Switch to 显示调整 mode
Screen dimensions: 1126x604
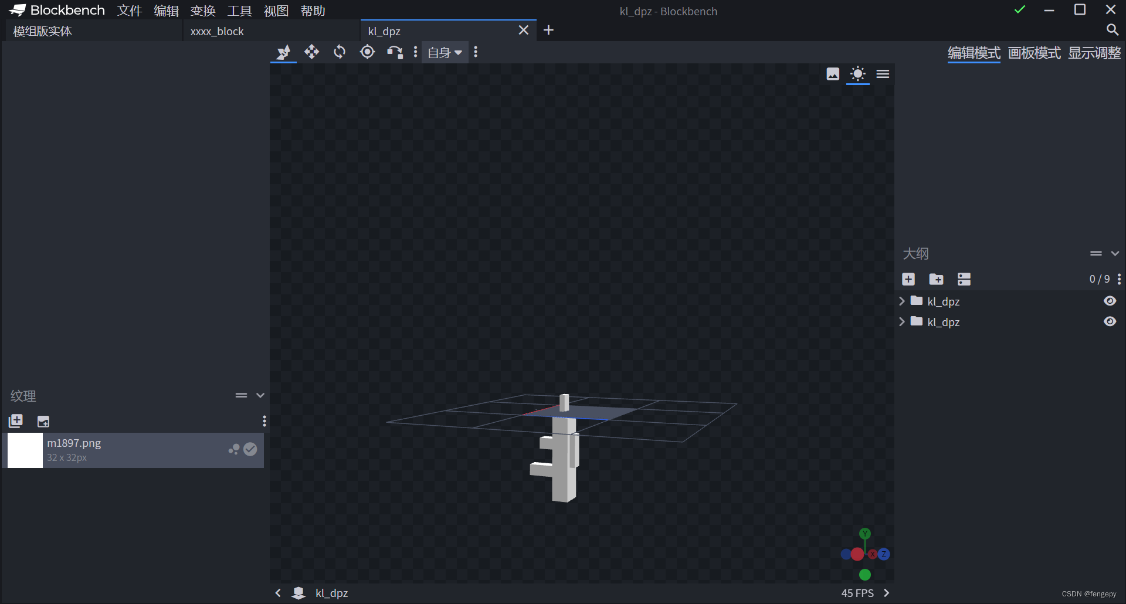1094,53
